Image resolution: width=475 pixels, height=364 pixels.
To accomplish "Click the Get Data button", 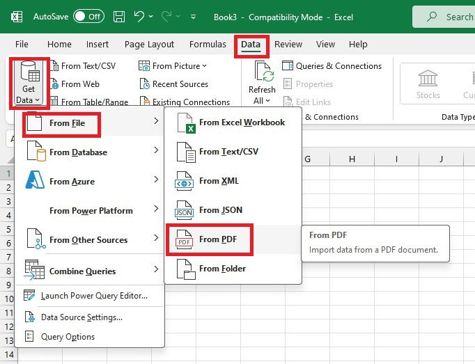I will click(x=29, y=82).
